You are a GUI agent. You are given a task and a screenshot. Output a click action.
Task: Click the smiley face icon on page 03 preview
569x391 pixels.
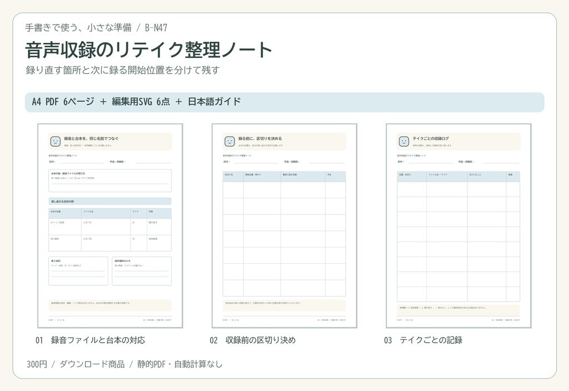point(403,142)
